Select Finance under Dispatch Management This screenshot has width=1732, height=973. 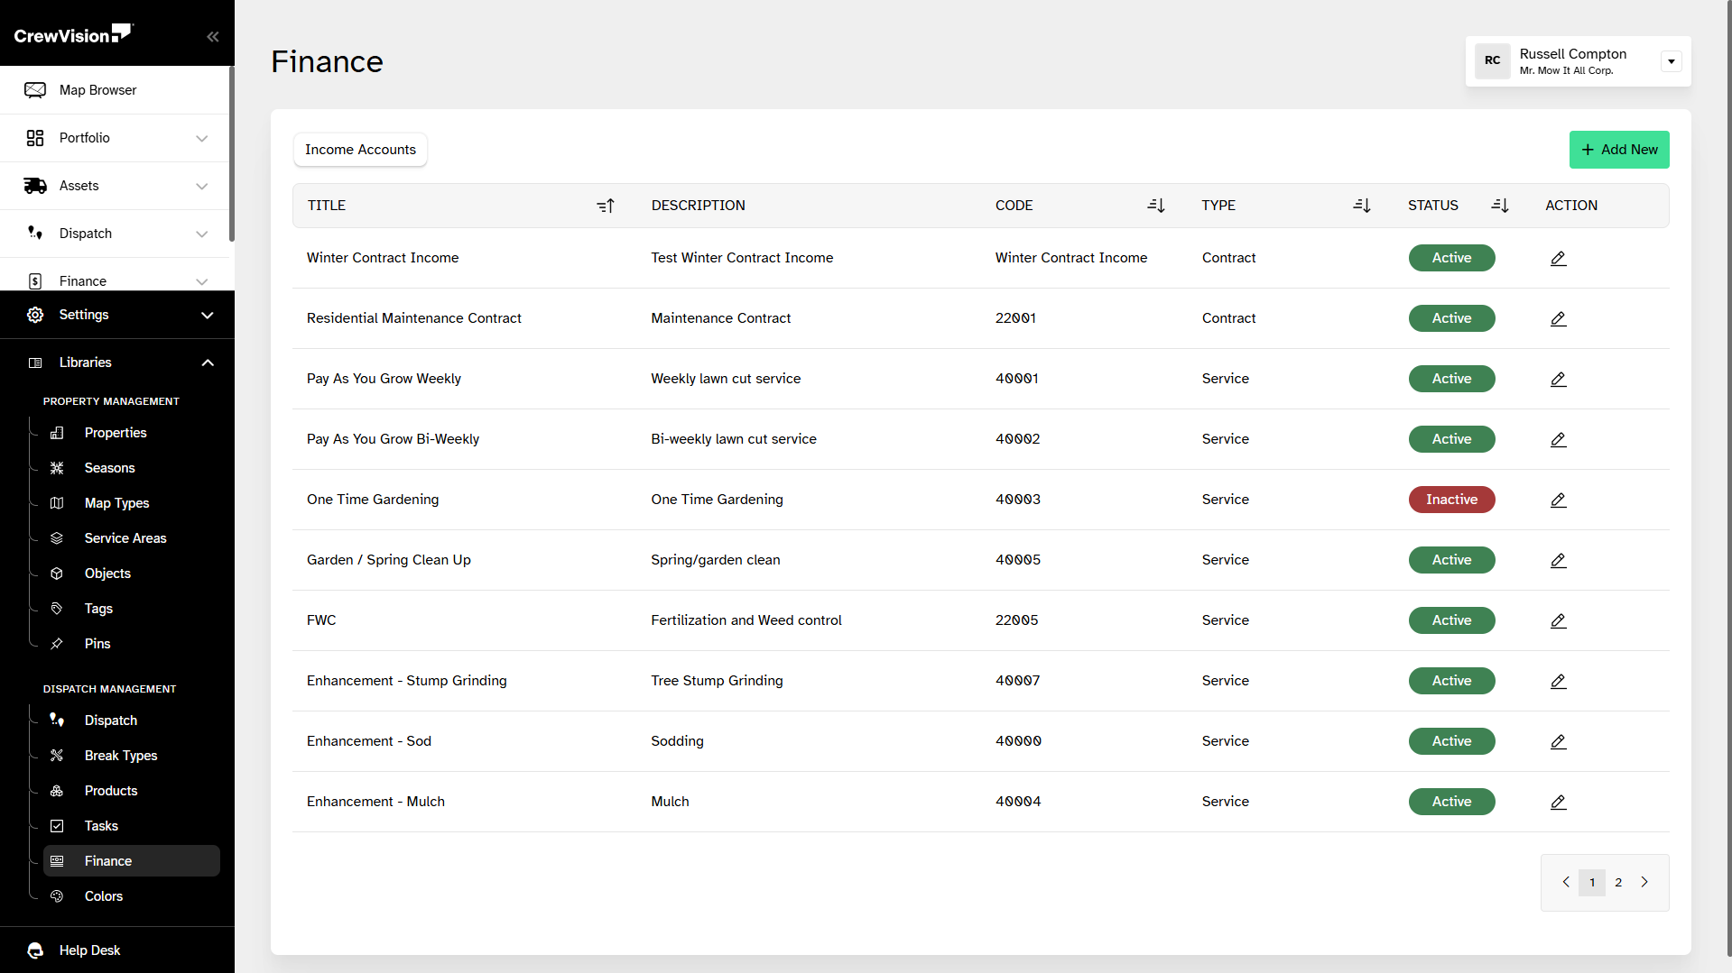132,861
